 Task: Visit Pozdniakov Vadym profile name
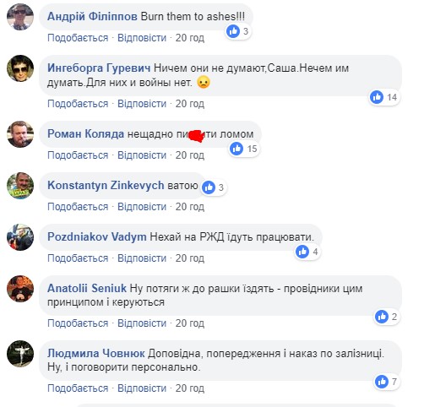point(97,237)
